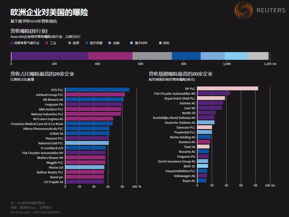Click the Reuters dotted circle logo

[243, 10]
